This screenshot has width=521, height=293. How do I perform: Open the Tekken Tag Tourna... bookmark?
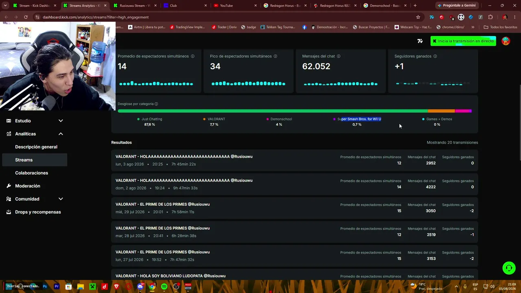pos(278,27)
